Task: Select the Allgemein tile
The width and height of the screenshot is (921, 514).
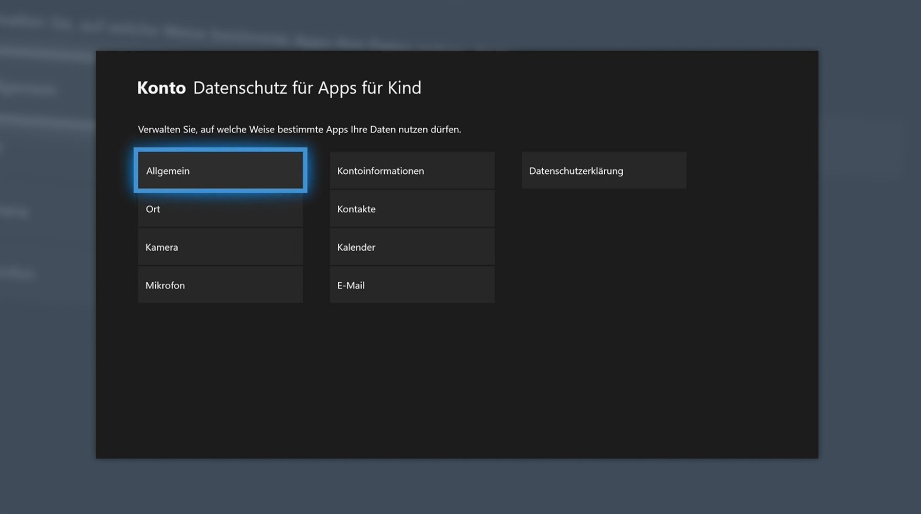Action: point(220,171)
